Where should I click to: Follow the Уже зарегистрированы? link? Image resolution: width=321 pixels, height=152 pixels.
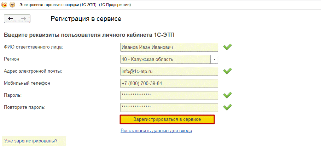[30, 141]
